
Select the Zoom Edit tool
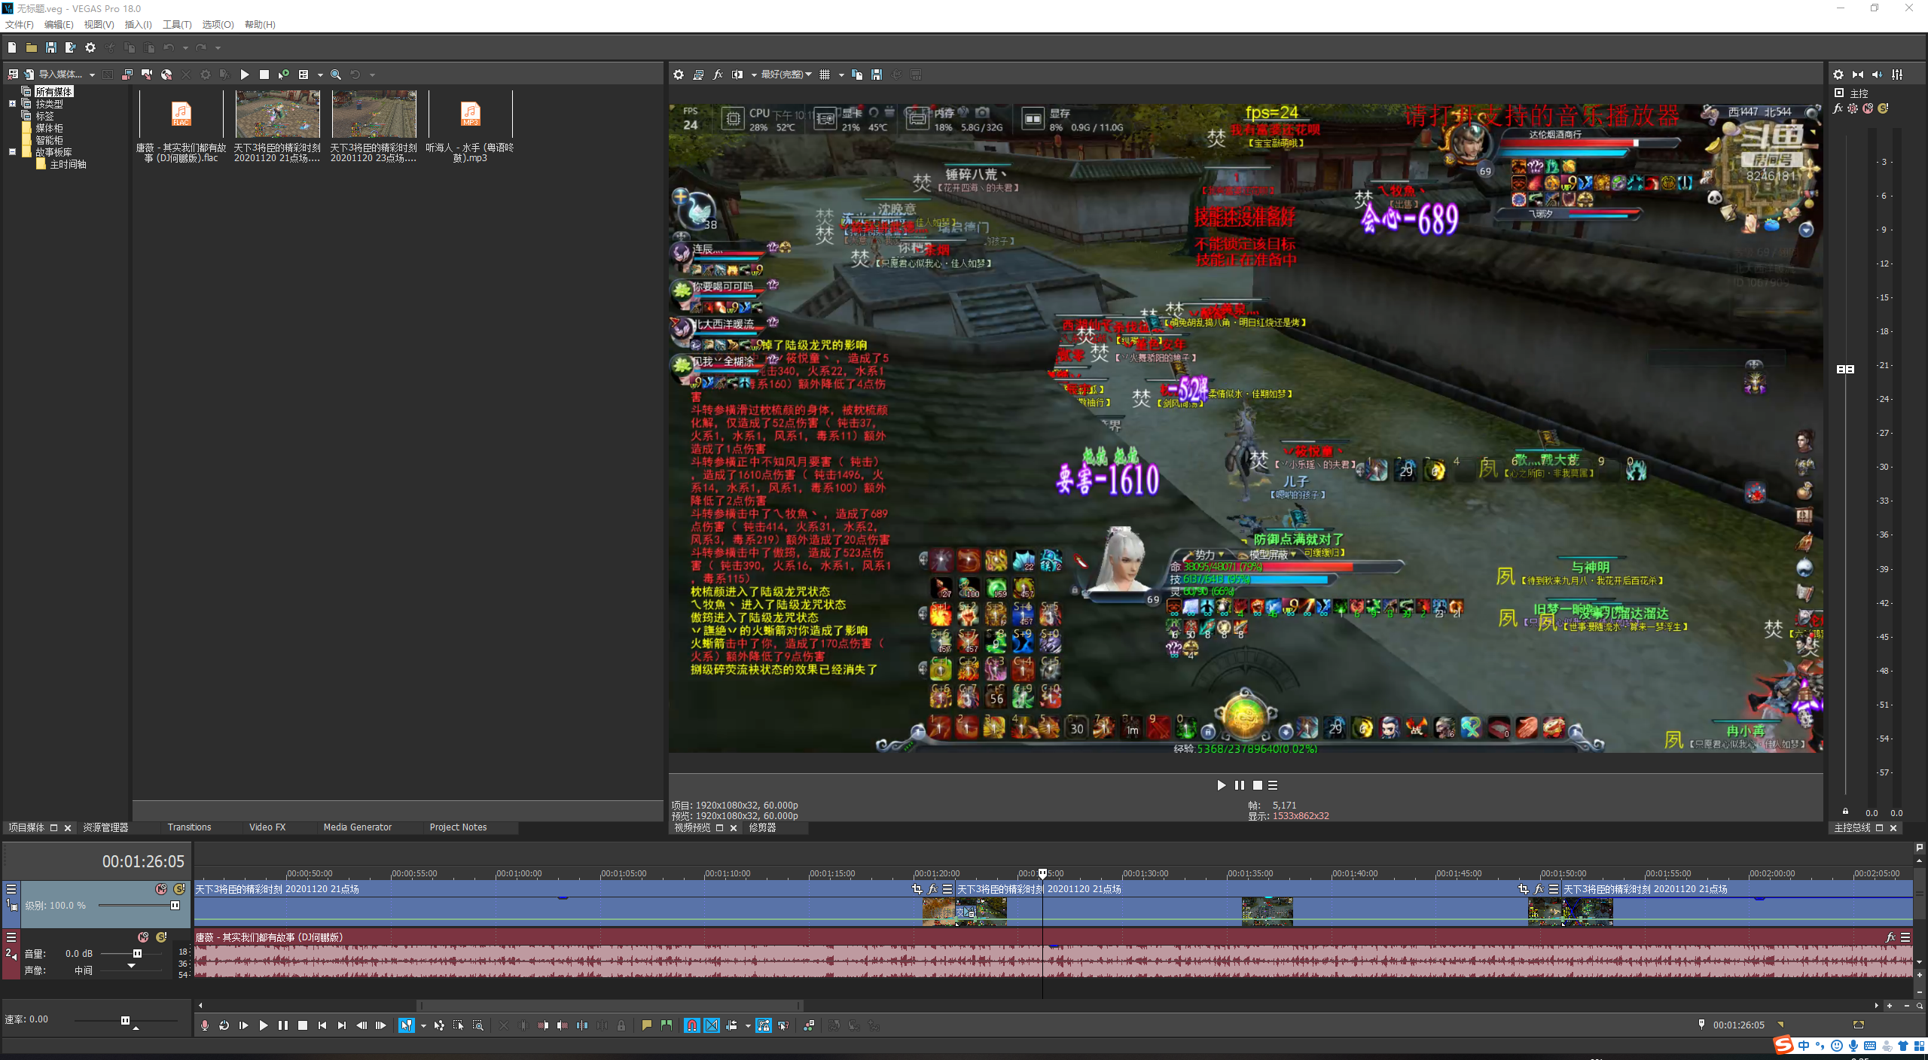pyautogui.click(x=478, y=1025)
